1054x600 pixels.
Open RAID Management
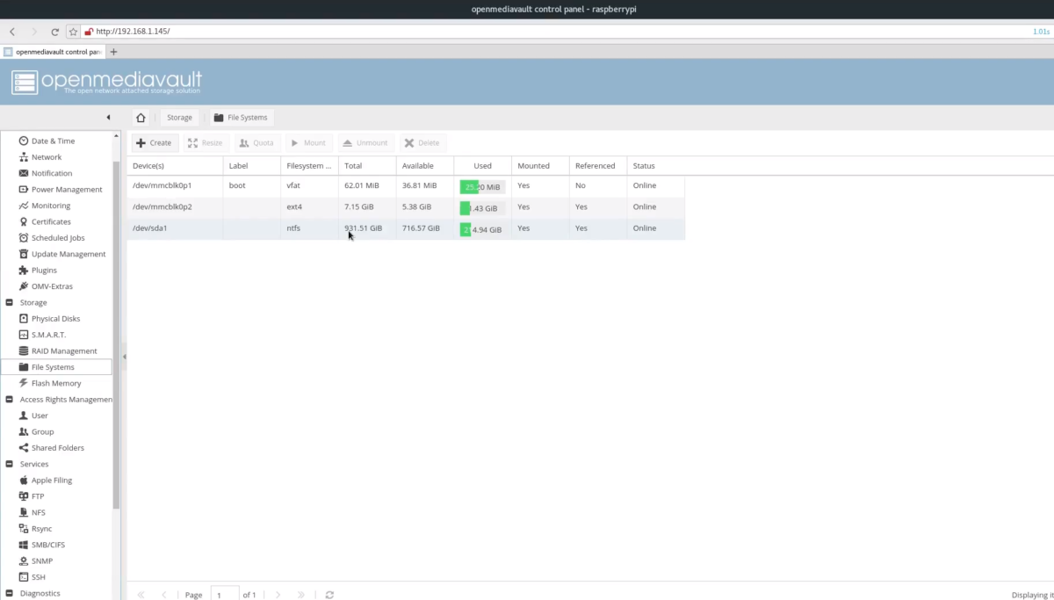tap(64, 351)
